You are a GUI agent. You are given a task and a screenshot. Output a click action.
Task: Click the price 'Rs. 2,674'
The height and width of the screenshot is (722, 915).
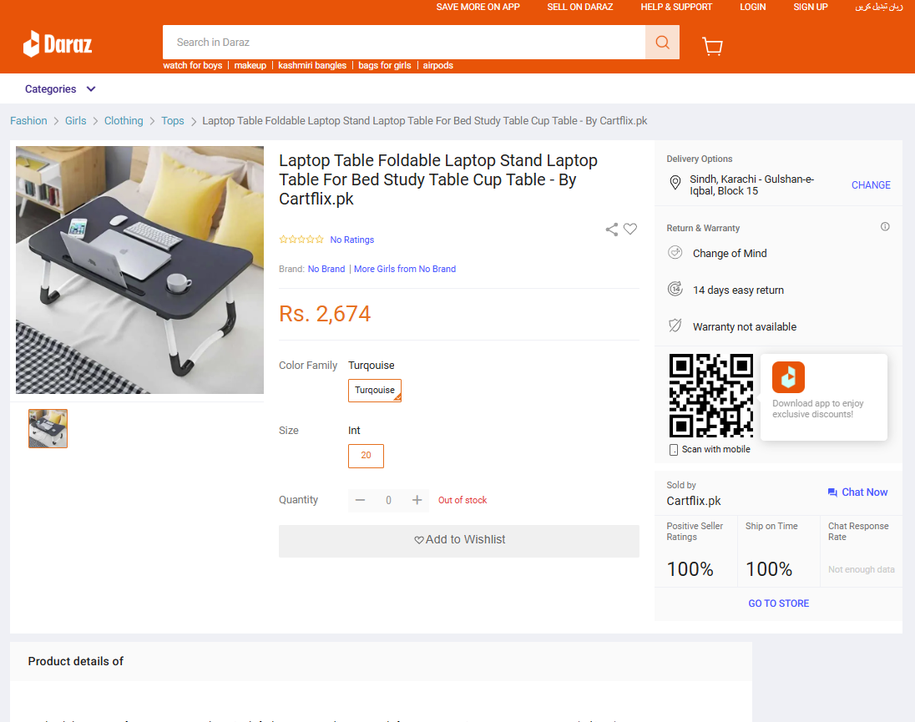(325, 314)
